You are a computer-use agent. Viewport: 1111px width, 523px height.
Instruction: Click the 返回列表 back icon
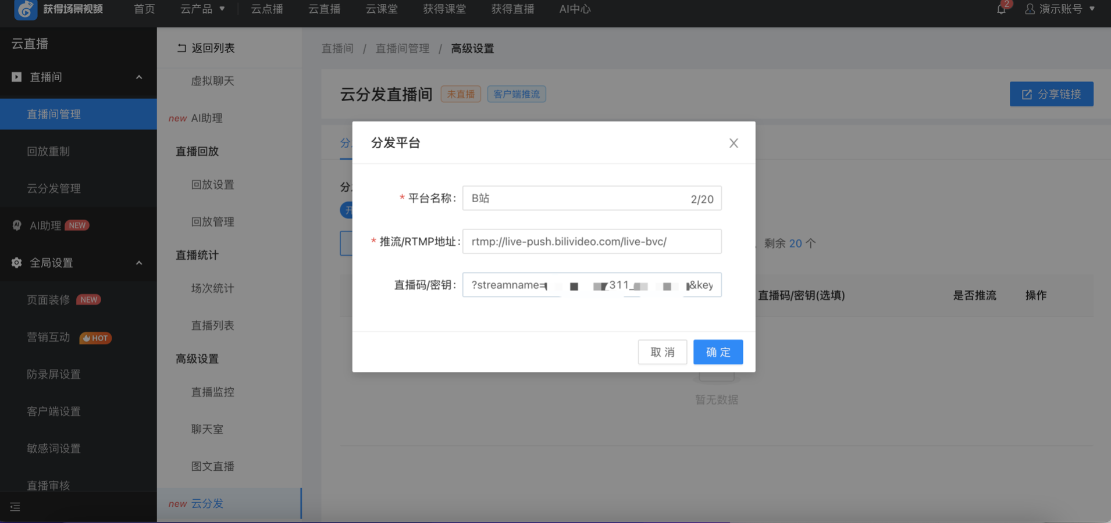click(x=181, y=48)
